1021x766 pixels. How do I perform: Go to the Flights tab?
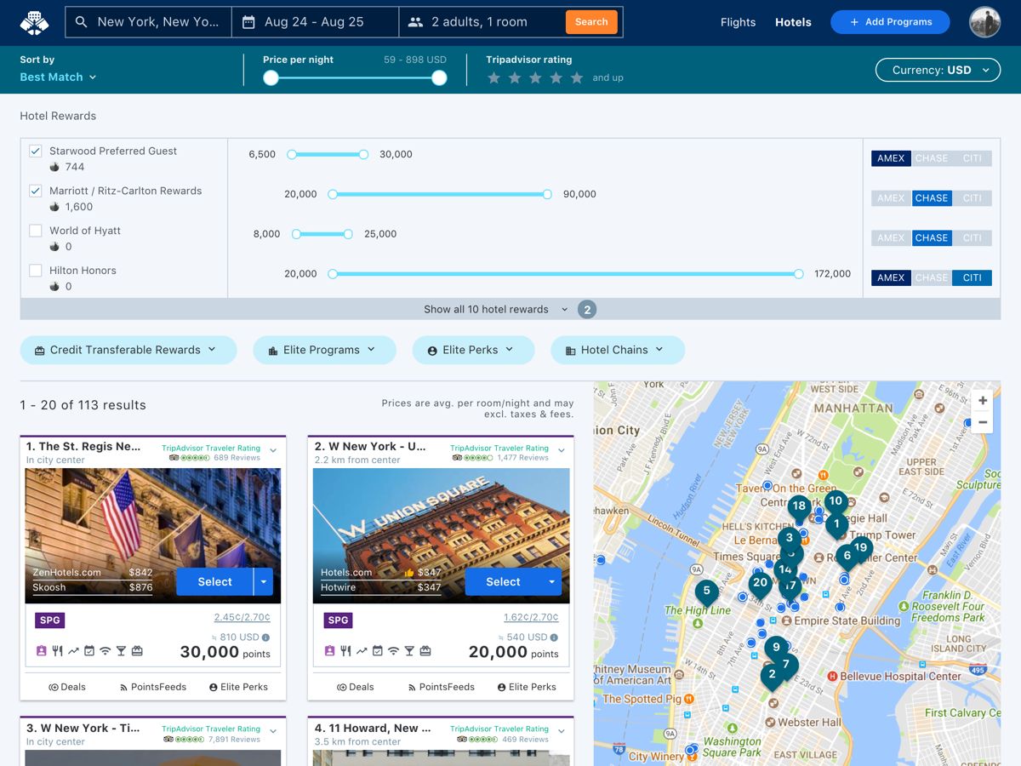[738, 22]
